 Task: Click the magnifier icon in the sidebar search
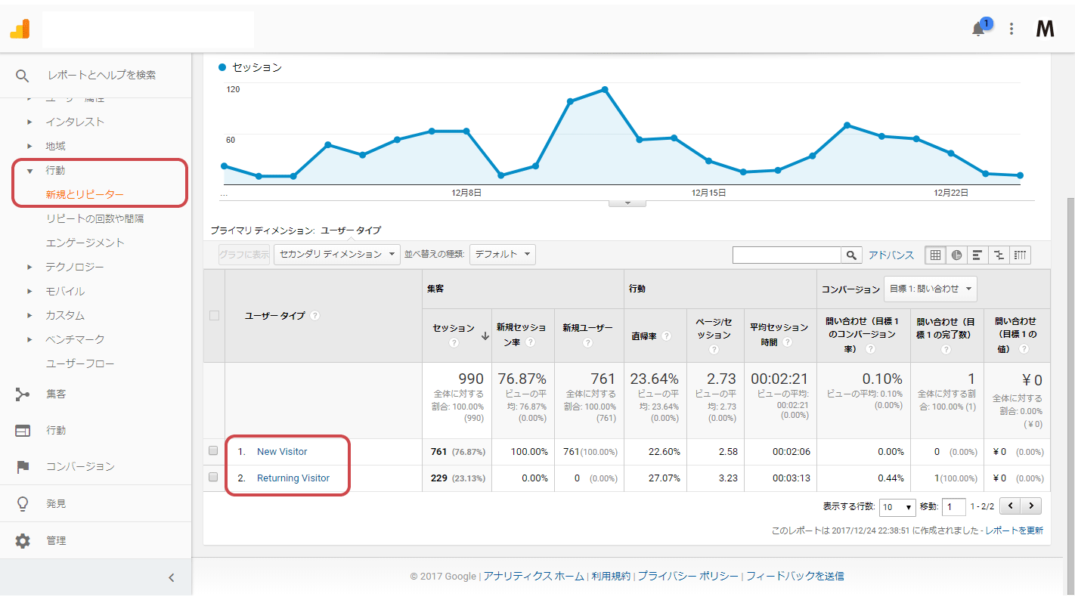click(22, 76)
